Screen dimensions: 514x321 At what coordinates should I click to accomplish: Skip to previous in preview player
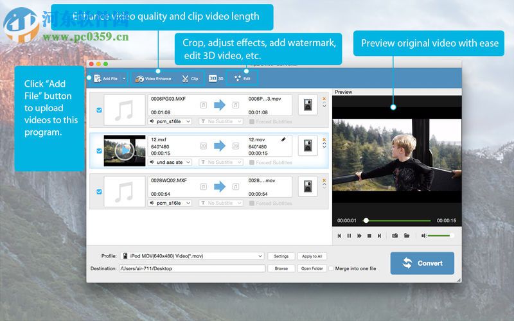pos(339,236)
